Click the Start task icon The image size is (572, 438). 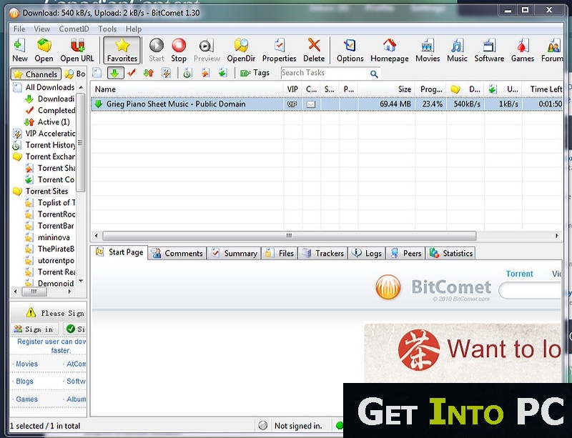(157, 50)
